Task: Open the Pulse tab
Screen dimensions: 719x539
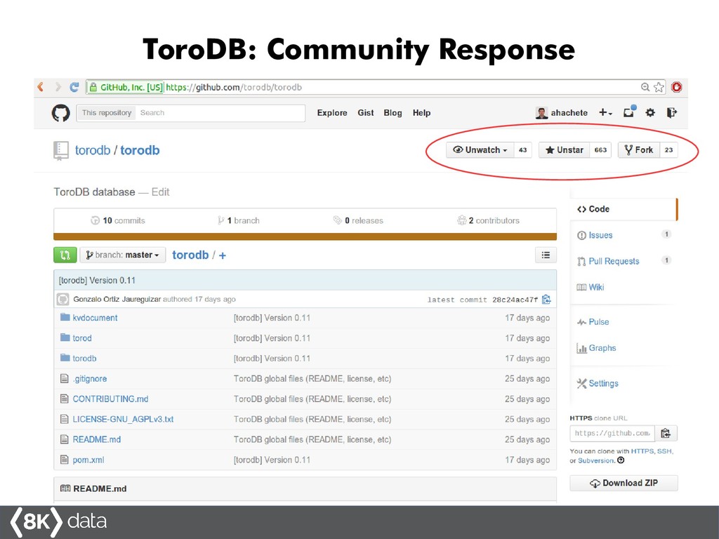Action: point(593,321)
